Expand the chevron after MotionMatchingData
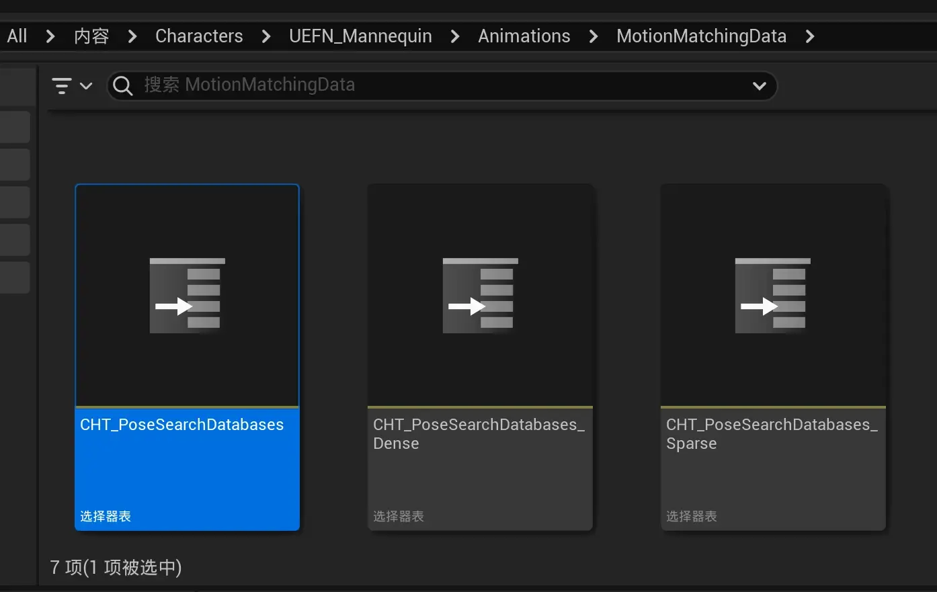The width and height of the screenshot is (937, 592). tap(810, 36)
